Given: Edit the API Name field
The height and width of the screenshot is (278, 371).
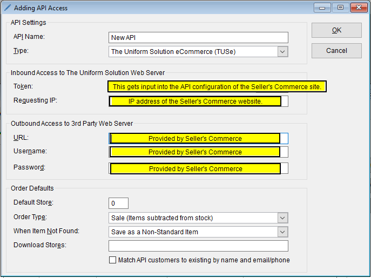Looking at the screenshot, I should coord(198,38).
